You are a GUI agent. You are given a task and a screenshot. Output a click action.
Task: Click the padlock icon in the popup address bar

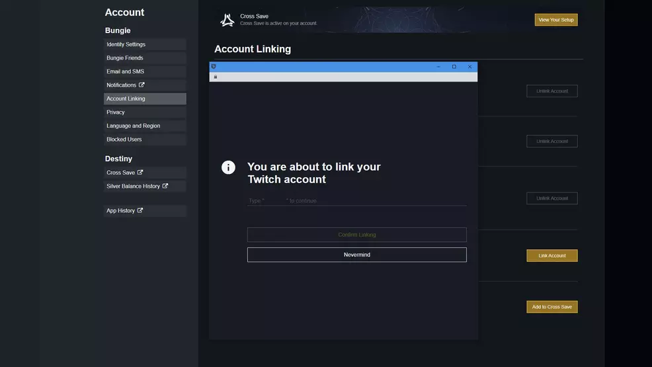(216, 77)
